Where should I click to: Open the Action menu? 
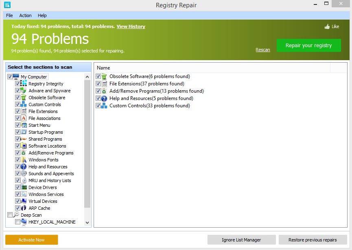(25, 15)
